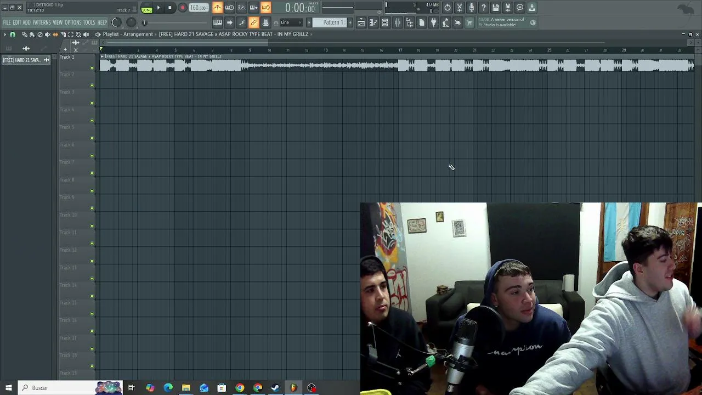702x395 pixels.
Task: Select the '[FREE] HARD 21 SAVA..' picker item
Action: click(26, 60)
